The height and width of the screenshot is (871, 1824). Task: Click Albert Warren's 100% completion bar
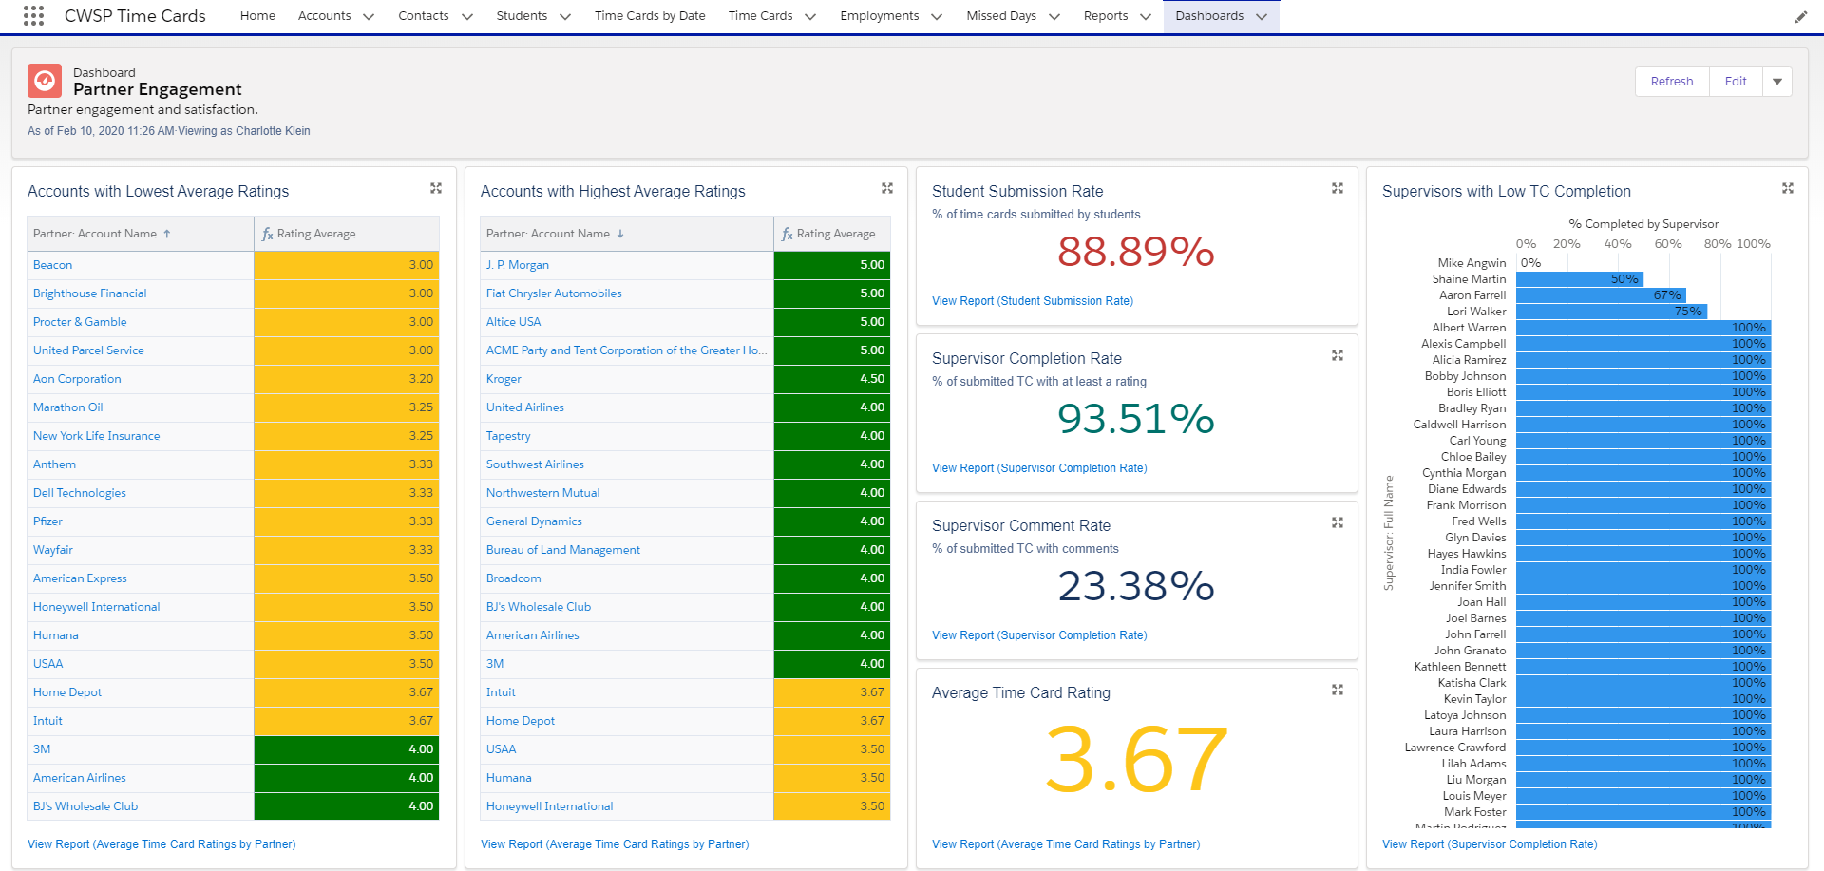pos(1643,328)
